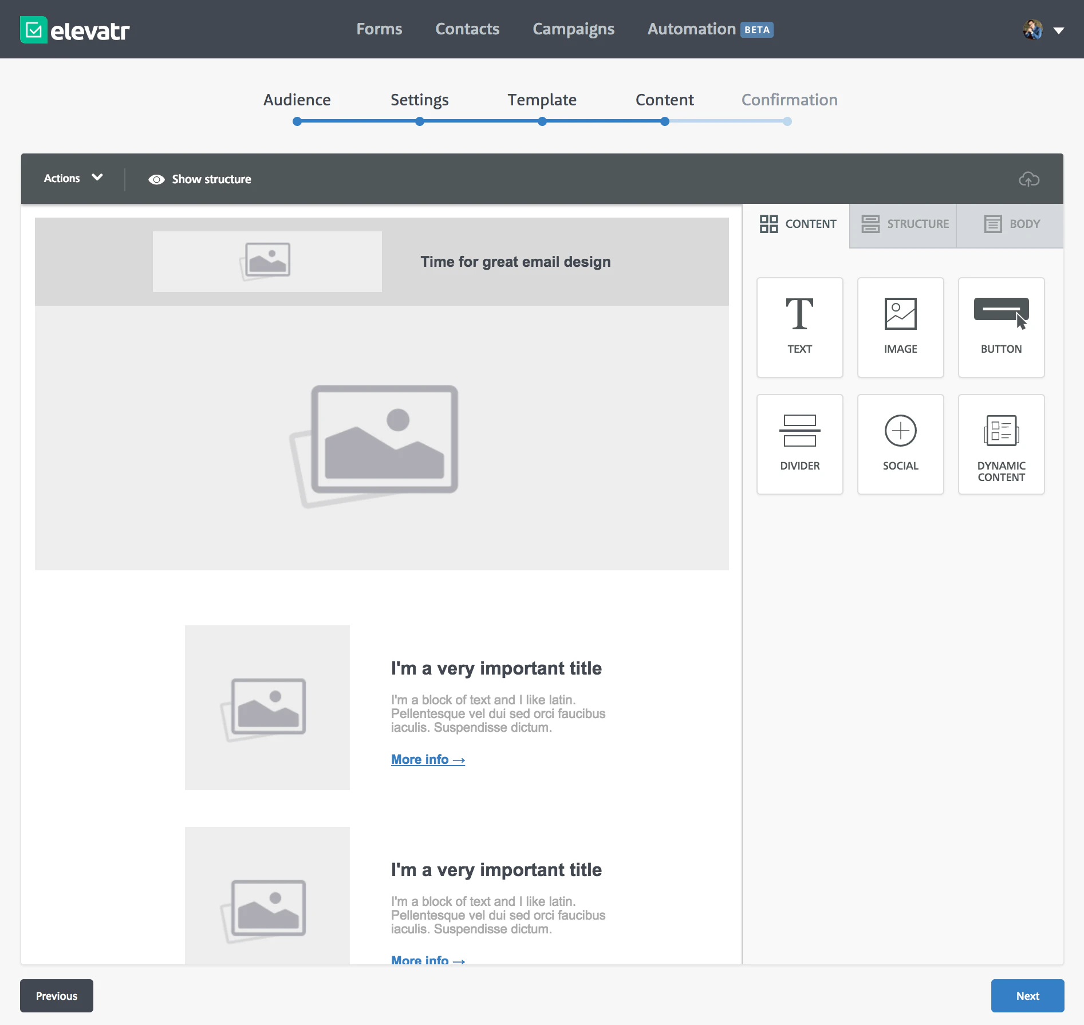Click the Confirmation step indicator dot
This screenshot has width=1084, height=1025.
(x=788, y=121)
